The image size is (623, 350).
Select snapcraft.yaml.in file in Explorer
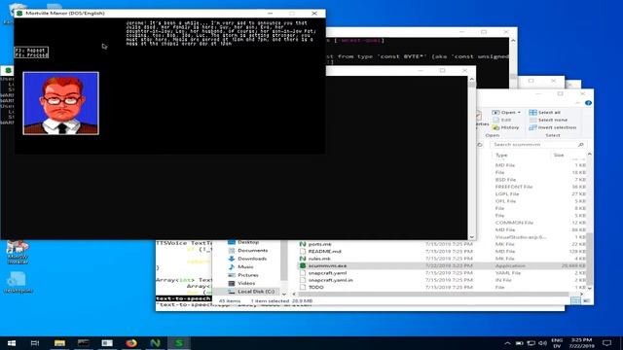coord(331,280)
